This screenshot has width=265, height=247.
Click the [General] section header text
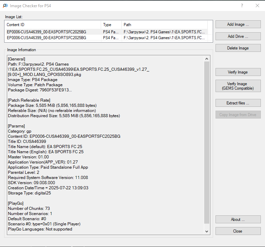click(x=16, y=59)
